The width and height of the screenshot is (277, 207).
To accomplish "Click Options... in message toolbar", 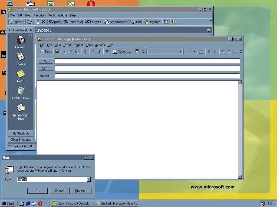I will (122, 51).
